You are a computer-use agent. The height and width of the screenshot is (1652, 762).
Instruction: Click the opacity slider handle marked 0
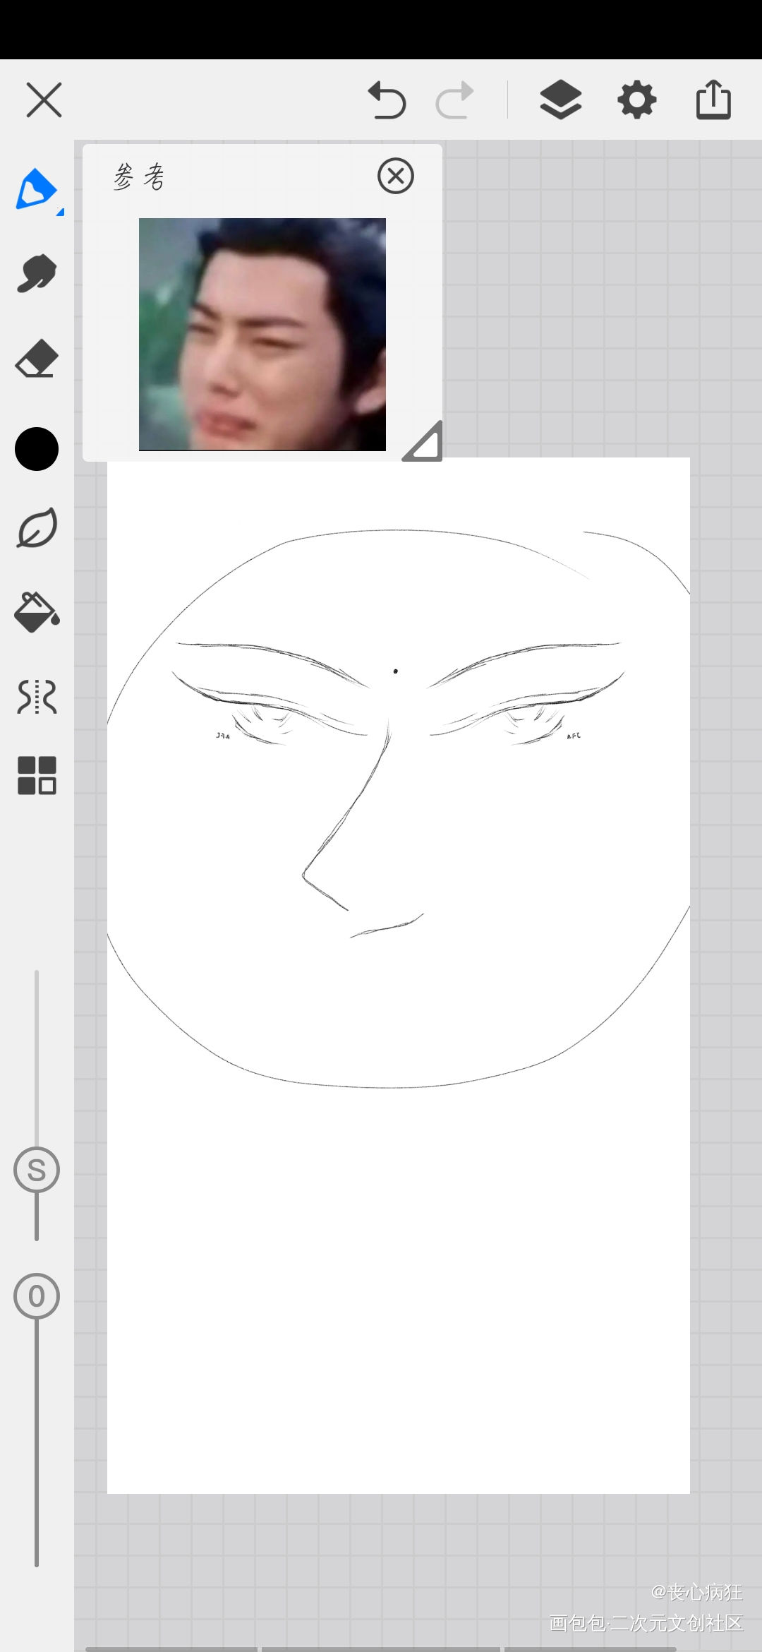click(37, 1295)
